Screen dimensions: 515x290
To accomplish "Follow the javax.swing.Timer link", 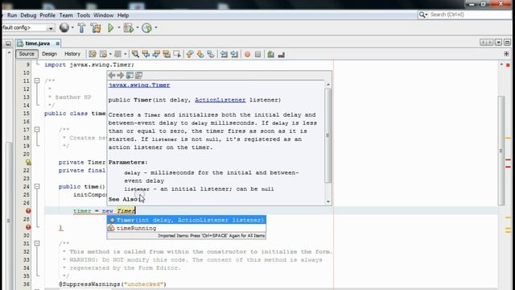I will point(139,85).
